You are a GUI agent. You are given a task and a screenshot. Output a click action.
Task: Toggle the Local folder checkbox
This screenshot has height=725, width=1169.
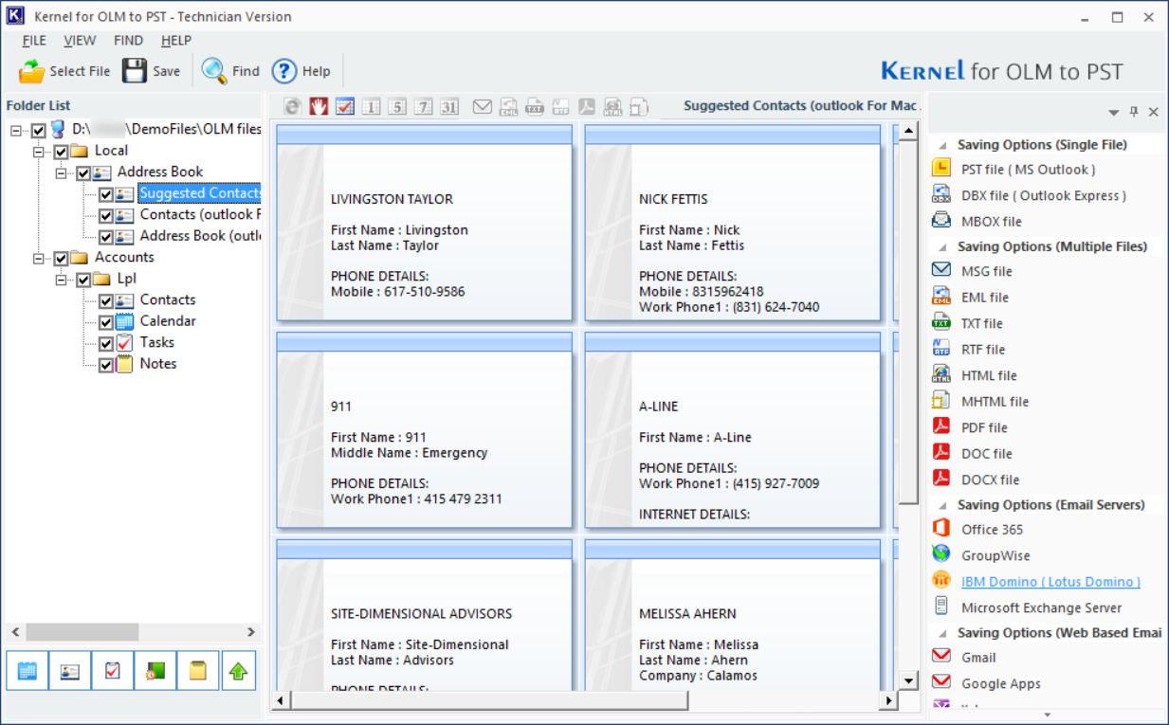(62, 152)
